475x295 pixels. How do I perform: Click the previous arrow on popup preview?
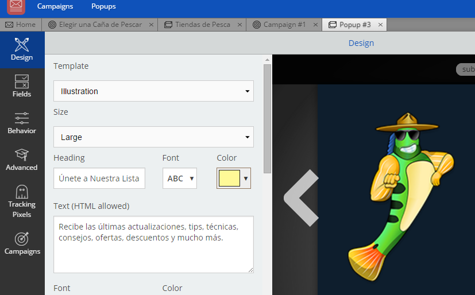301,197
